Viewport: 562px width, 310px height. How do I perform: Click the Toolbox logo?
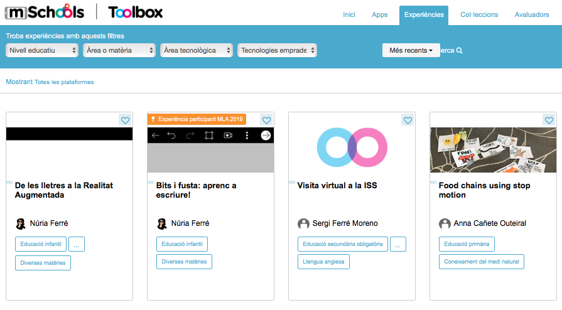[x=136, y=13]
